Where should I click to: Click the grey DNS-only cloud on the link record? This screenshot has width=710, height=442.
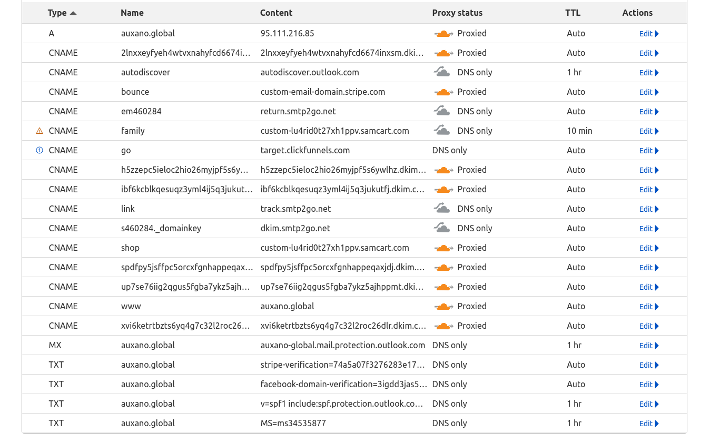click(442, 209)
